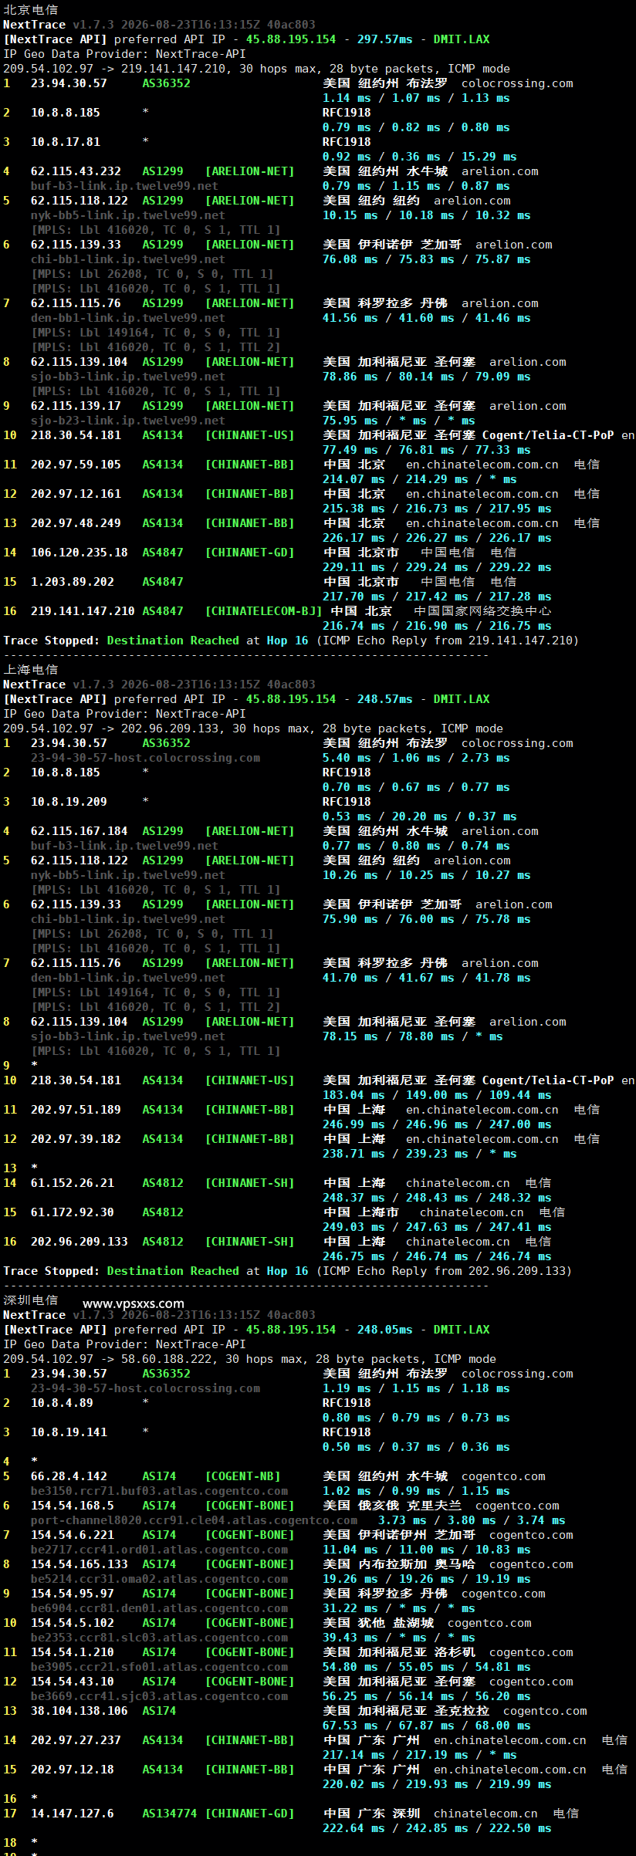Click location 美国 加利福尼亚 洛杉矶

(x=399, y=1652)
